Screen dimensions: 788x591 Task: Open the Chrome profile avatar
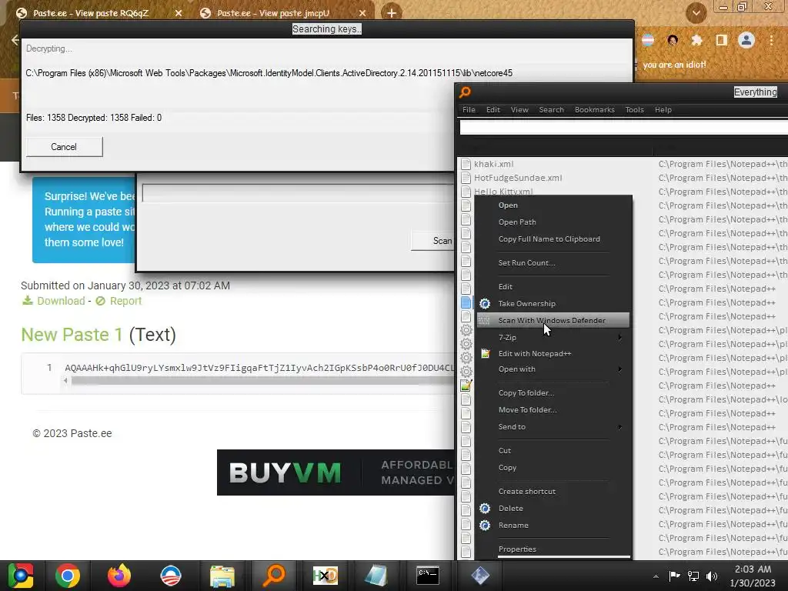pos(746,40)
